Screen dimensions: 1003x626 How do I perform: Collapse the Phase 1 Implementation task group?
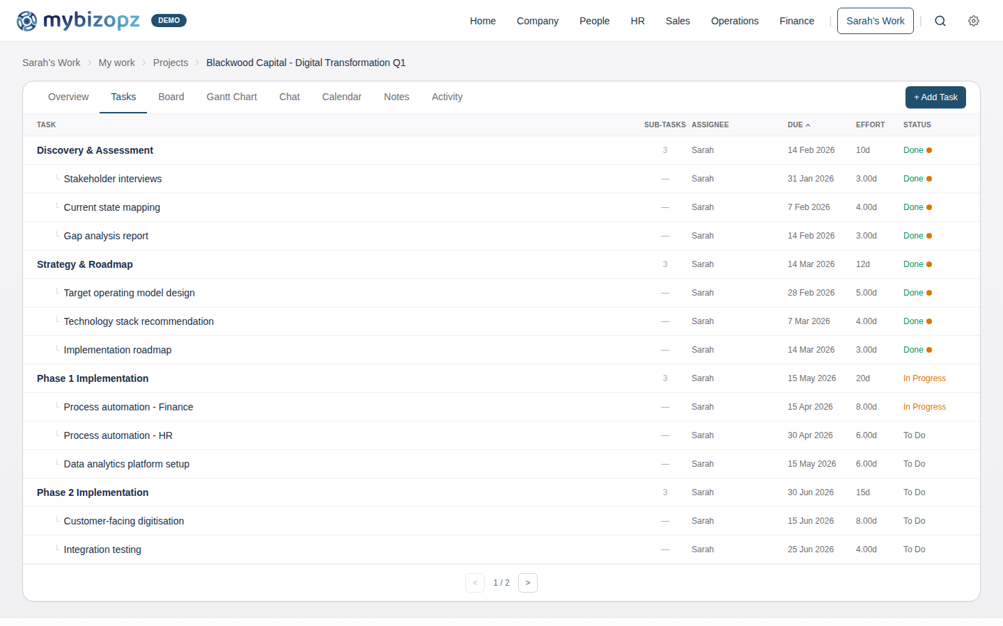tap(93, 378)
